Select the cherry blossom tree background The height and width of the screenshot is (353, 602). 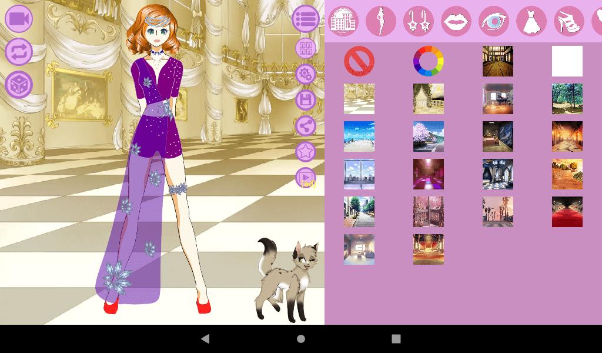click(x=429, y=136)
